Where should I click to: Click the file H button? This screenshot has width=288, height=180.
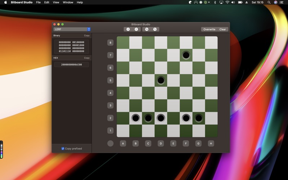[211, 143]
